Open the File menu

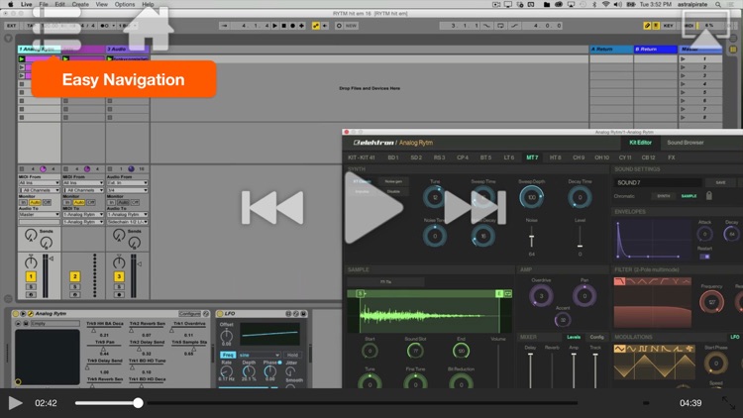point(44,4)
